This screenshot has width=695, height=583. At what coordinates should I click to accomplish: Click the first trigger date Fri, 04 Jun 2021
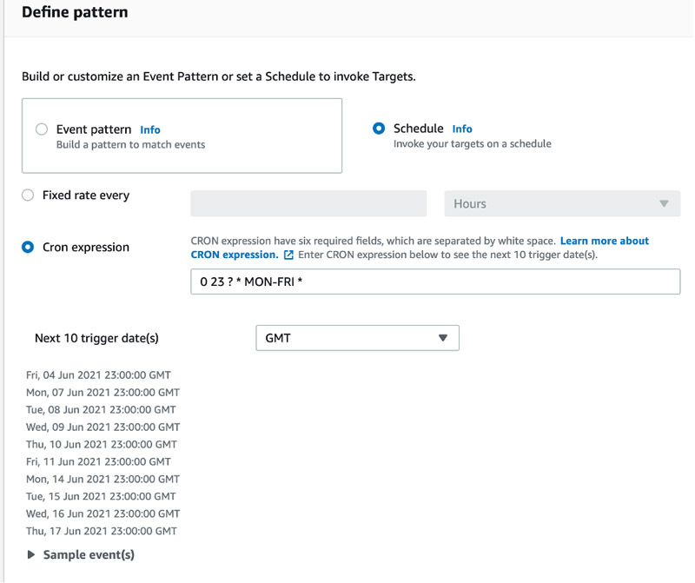tap(98, 375)
